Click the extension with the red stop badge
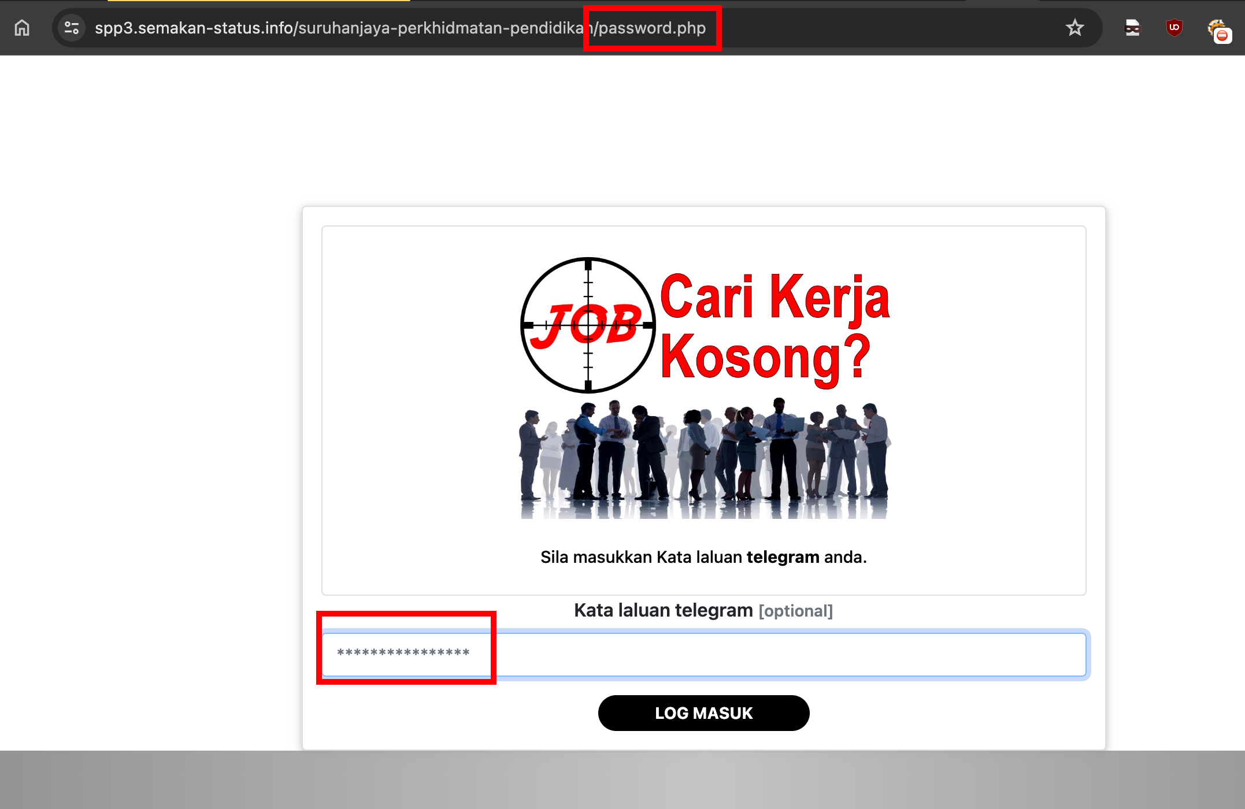Screen dimensions: 1245x809 click(1218, 30)
